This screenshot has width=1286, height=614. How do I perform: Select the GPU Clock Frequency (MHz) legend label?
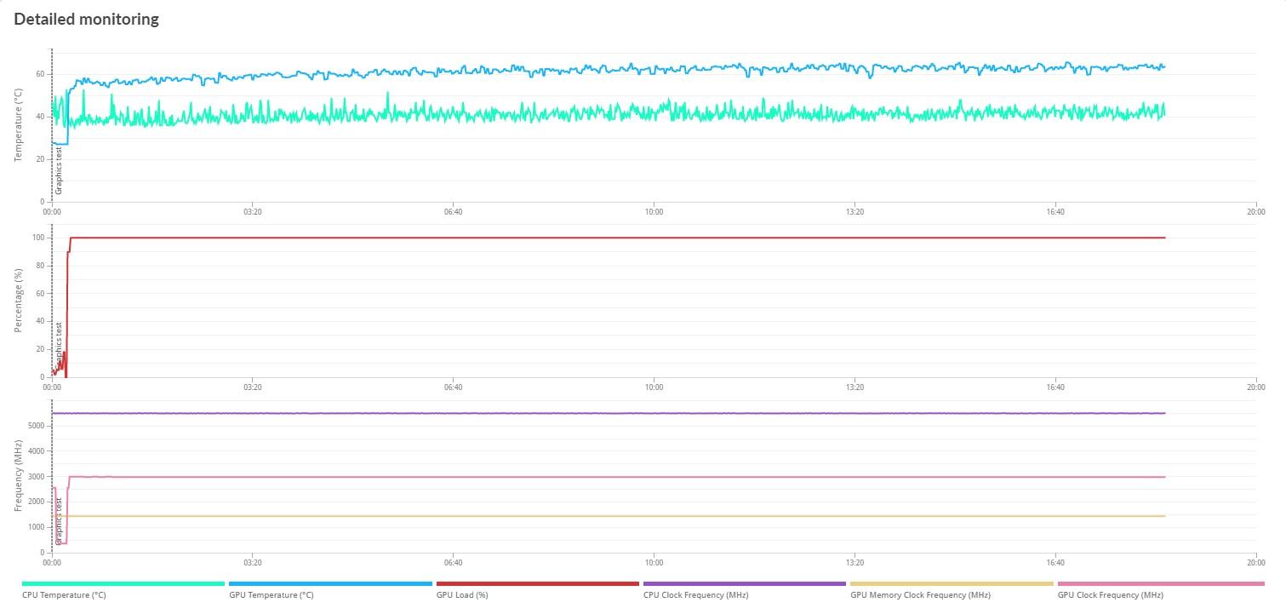coord(1111,595)
